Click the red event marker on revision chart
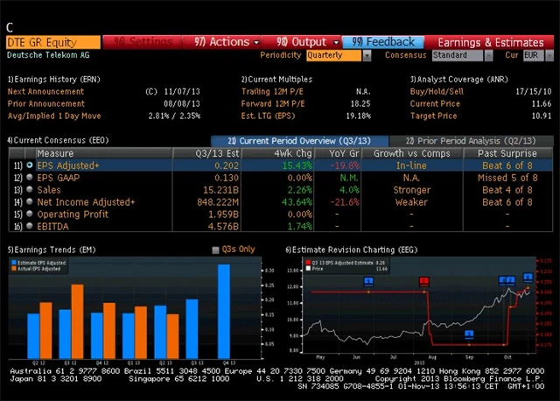The image size is (560, 401). coord(424,281)
